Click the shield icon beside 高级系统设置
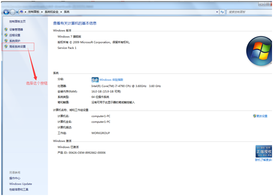The height and width of the screenshot is (196, 273). click(6, 47)
